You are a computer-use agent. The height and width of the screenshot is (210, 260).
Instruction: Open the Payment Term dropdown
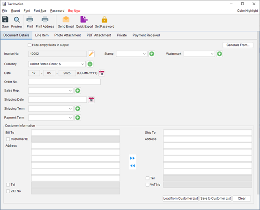tap(51, 118)
